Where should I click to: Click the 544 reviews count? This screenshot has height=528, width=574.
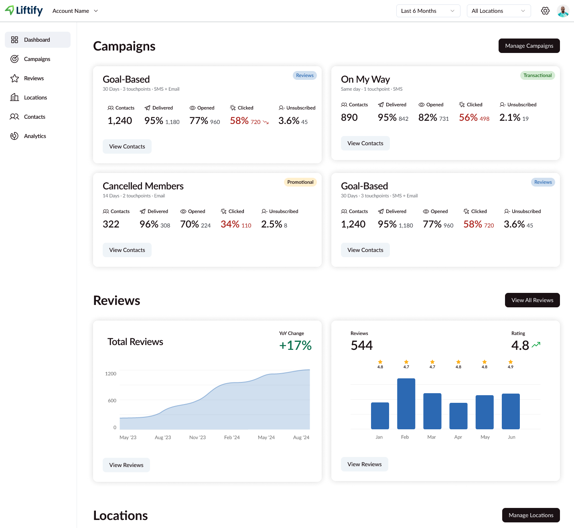pos(362,345)
